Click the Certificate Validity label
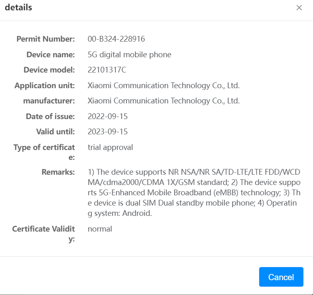 point(43,234)
